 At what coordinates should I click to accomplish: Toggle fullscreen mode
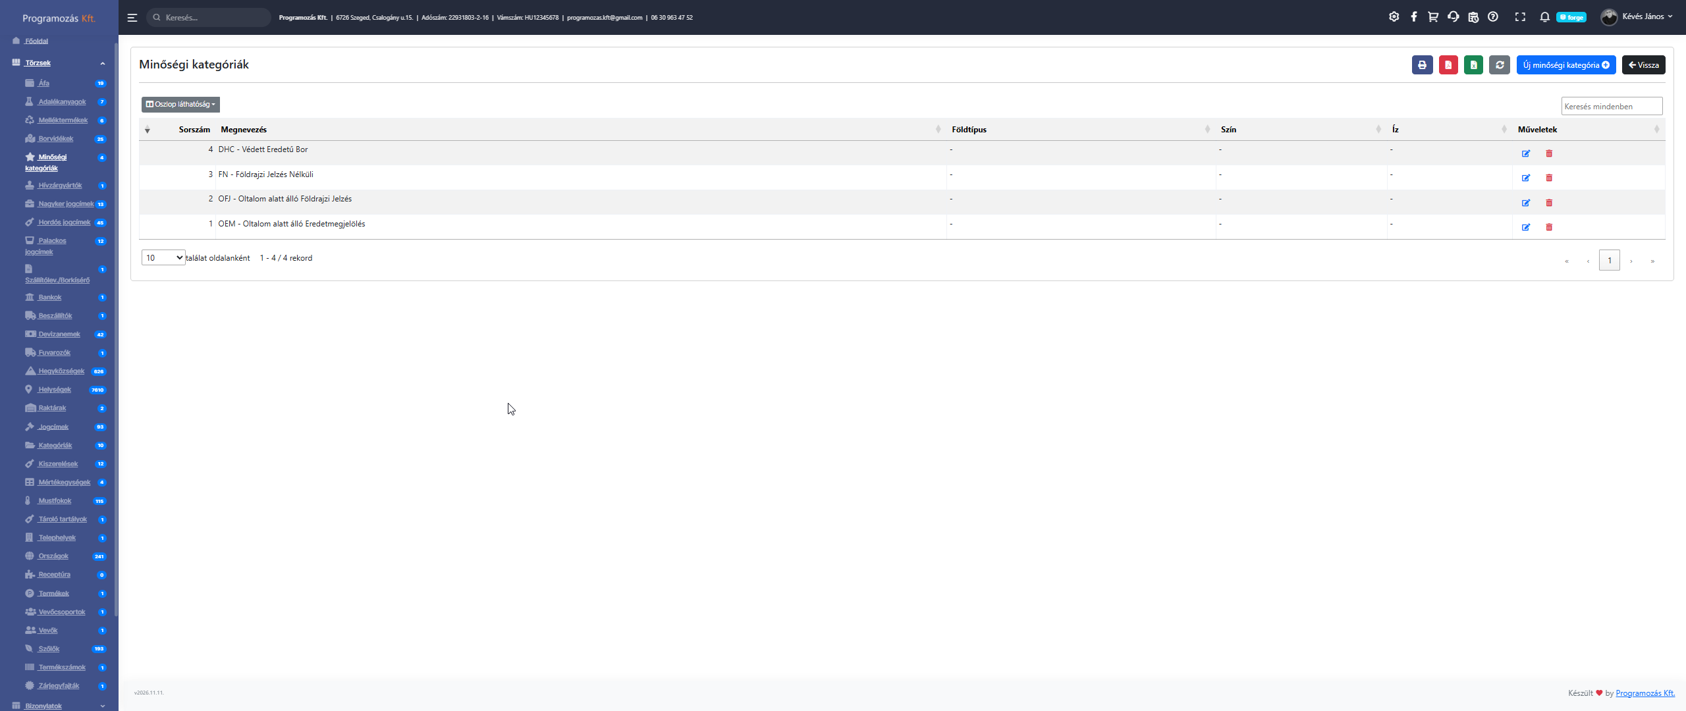point(1519,17)
